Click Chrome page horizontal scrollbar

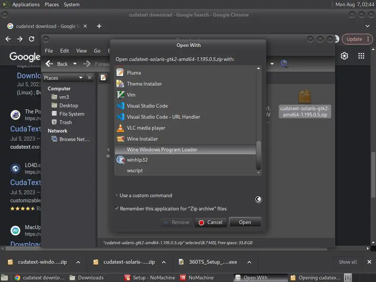(x=166, y=249)
